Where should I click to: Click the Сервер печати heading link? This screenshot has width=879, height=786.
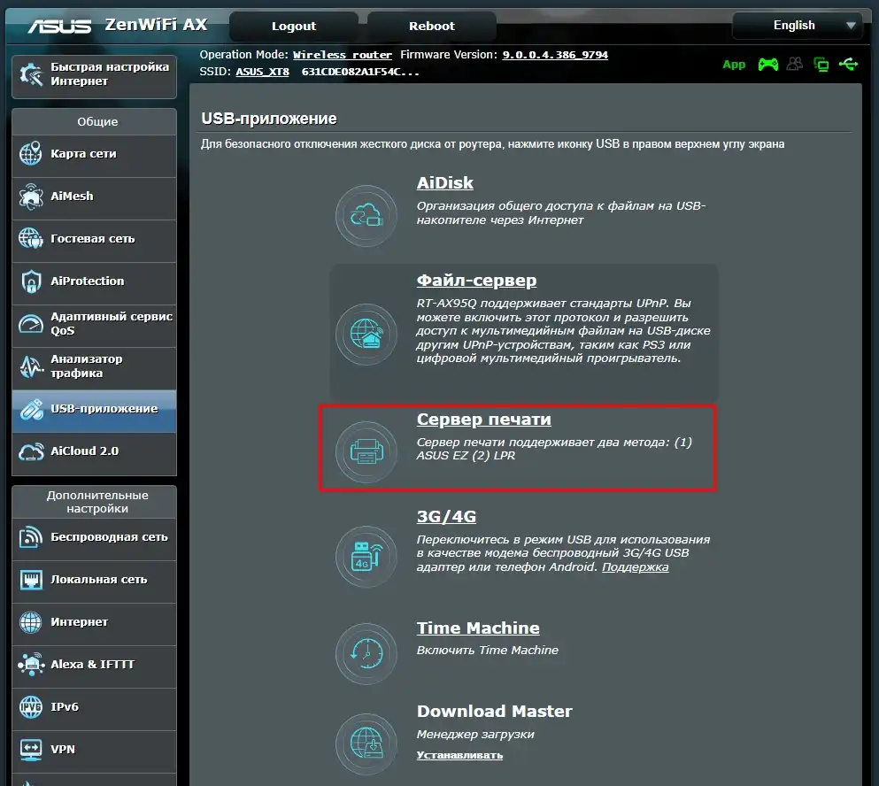(x=483, y=420)
